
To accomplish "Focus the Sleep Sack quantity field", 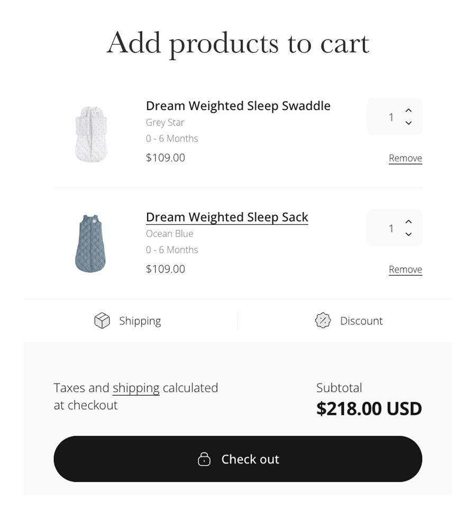I will [390, 228].
